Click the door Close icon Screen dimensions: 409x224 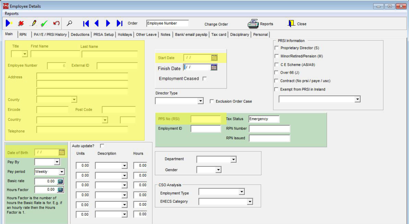tap(291, 24)
